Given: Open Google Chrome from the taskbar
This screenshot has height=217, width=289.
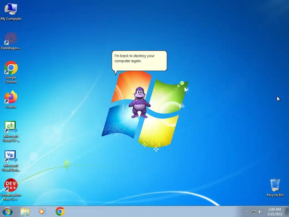Looking at the screenshot, I should [x=60, y=211].
